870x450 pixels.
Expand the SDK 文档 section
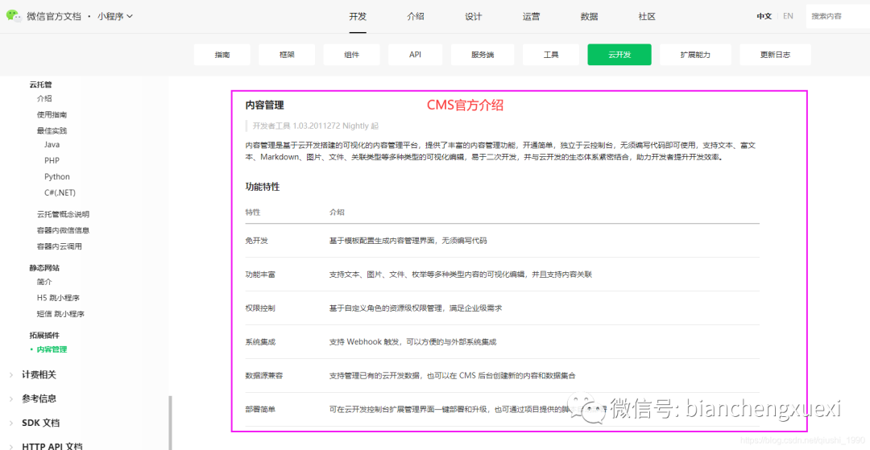pos(40,423)
